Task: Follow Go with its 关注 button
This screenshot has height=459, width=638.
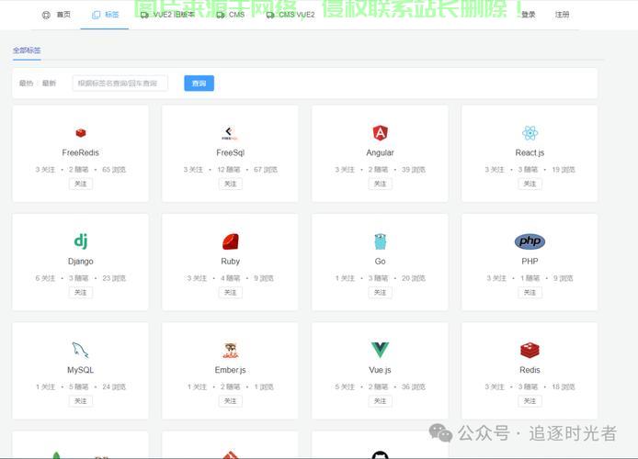Action: (380, 293)
